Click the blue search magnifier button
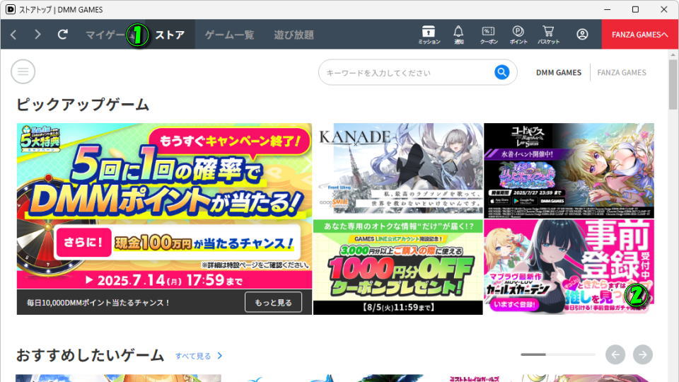Image resolution: width=679 pixels, height=382 pixels. [501, 72]
